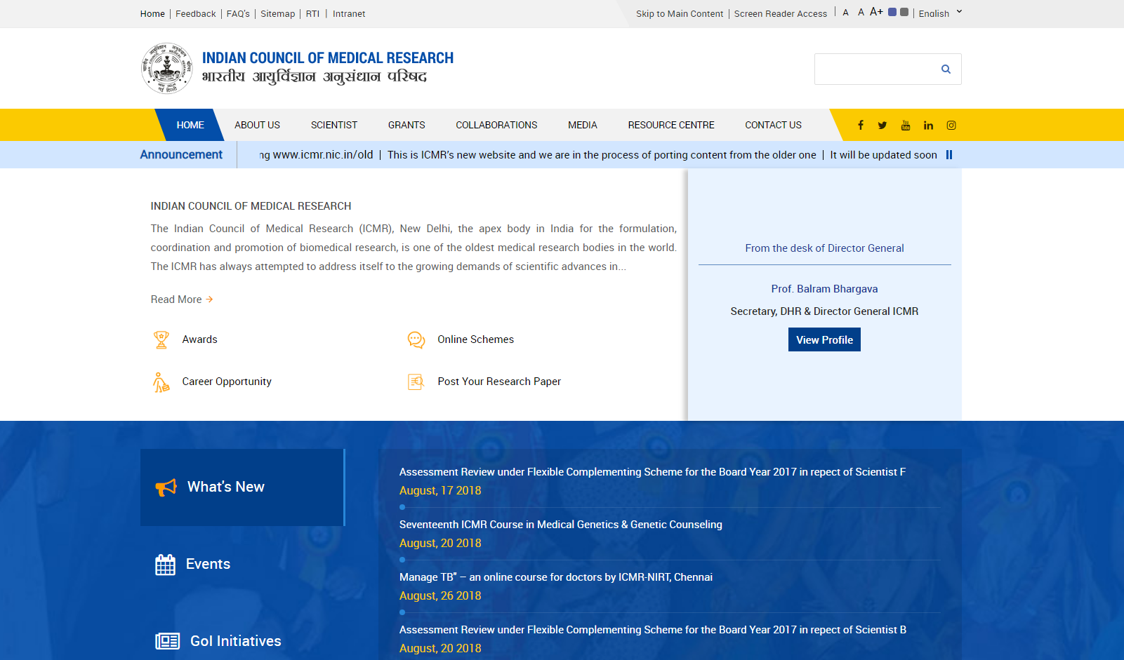Open the Online Schemes link
The height and width of the screenshot is (660, 1124).
click(475, 339)
